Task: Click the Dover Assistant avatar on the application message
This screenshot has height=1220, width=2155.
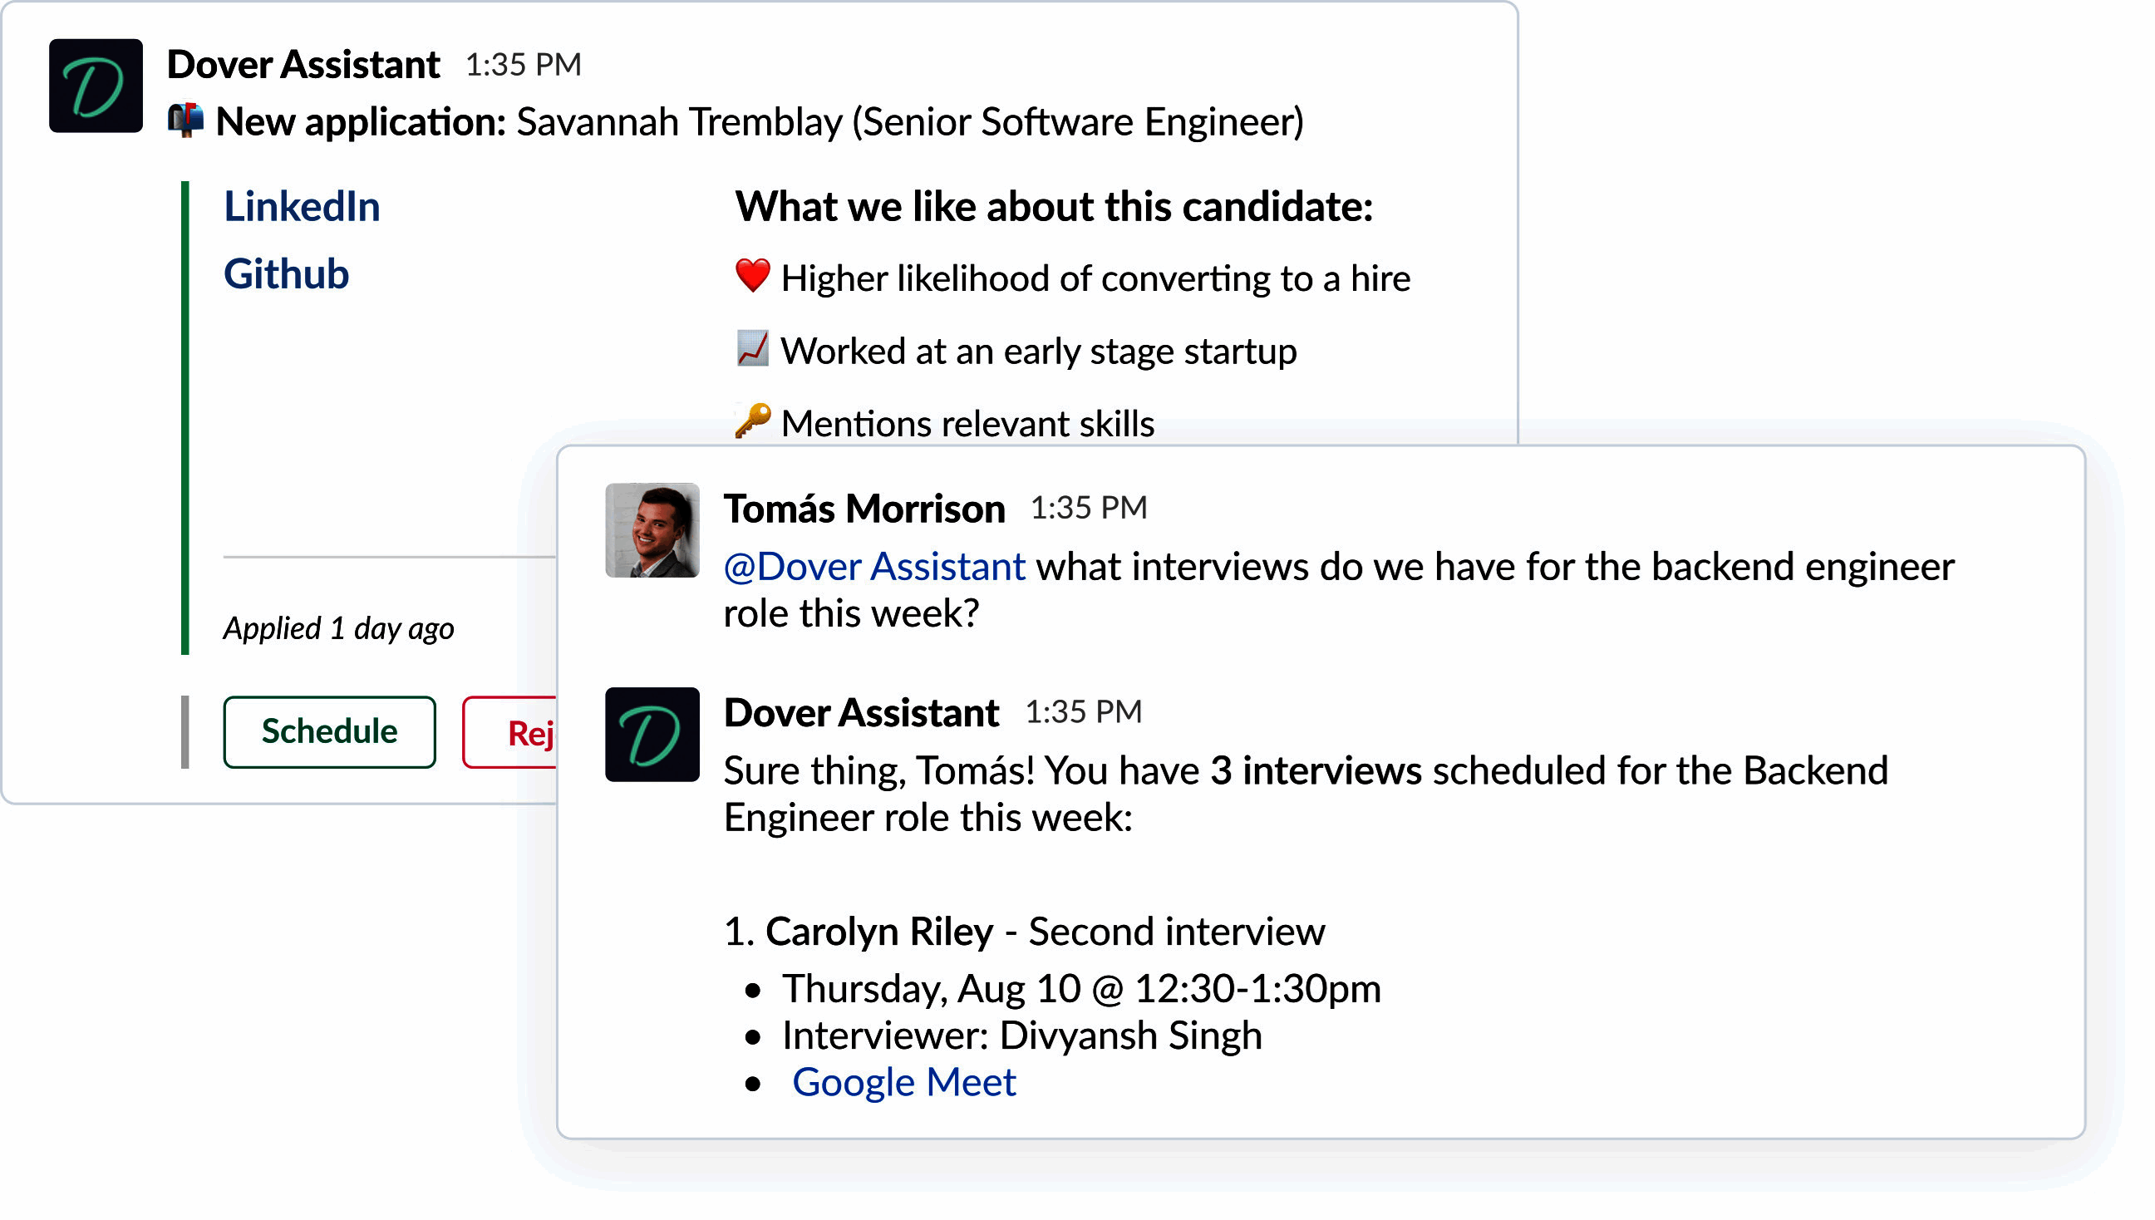Action: [96, 86]
